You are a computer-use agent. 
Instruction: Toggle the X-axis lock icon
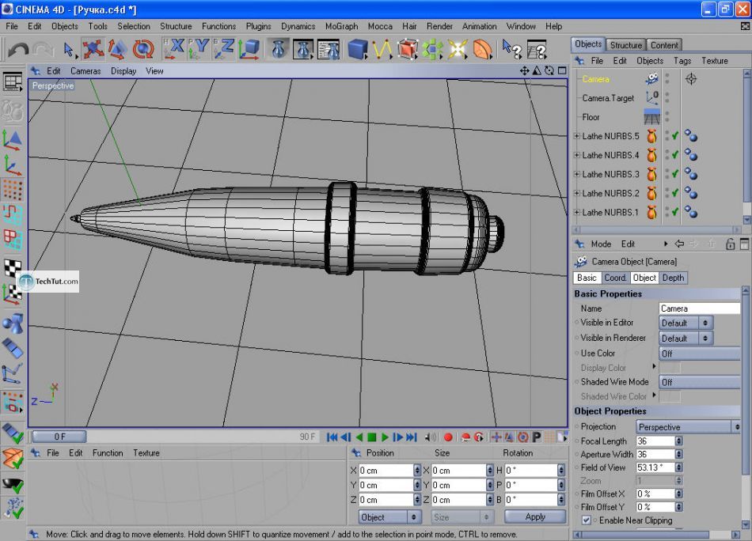click(173, 49)
